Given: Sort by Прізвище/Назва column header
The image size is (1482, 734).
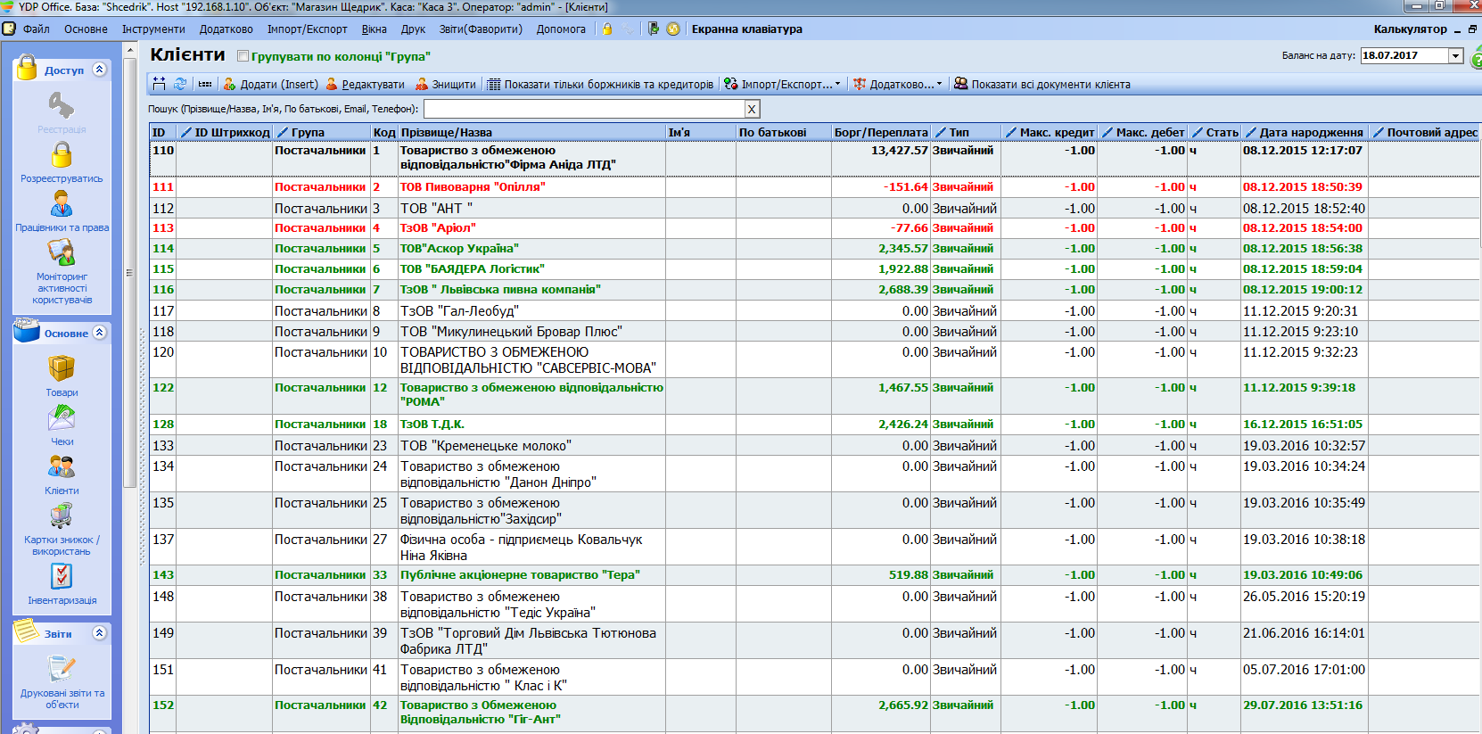Looking at the screenshot, I should (x=531, y=132).
